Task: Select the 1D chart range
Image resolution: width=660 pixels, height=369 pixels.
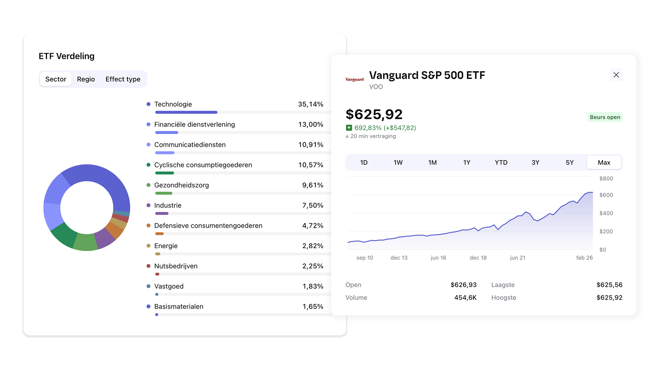Action: coord(364,163)
